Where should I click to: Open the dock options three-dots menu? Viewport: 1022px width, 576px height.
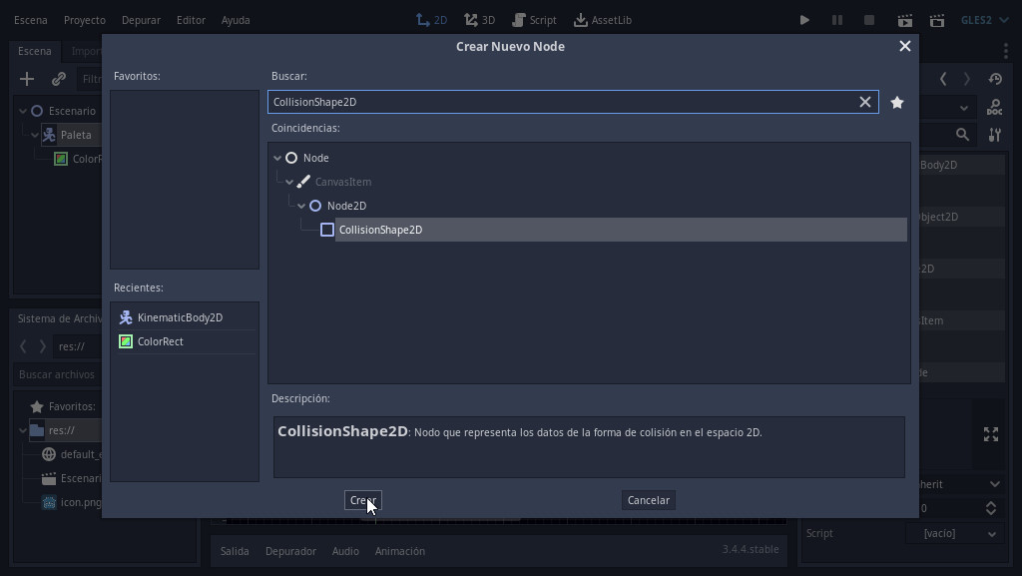tap(1006, 51)
